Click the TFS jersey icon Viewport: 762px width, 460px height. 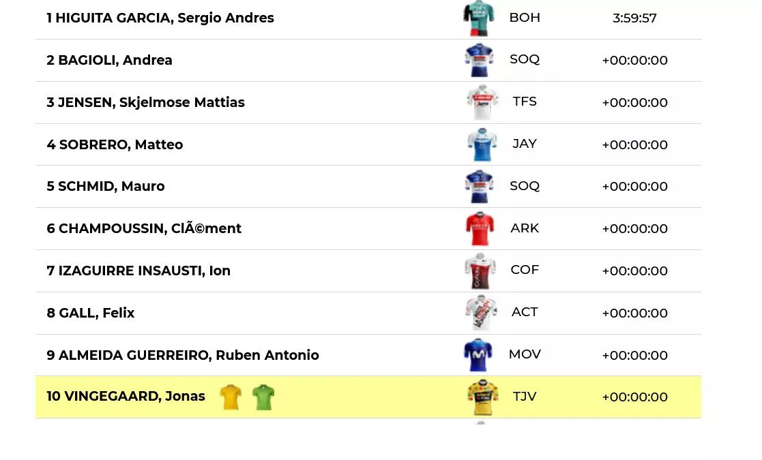pyautogui.click(x=482, y=102)
